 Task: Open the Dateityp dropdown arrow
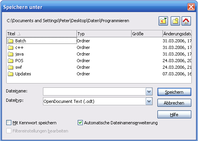(149, 101)
